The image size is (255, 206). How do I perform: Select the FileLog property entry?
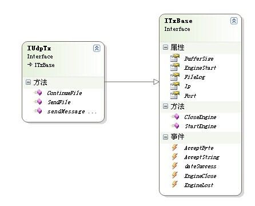(194, 77)
